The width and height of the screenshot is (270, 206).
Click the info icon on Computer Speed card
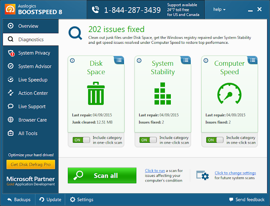point(206,61)
